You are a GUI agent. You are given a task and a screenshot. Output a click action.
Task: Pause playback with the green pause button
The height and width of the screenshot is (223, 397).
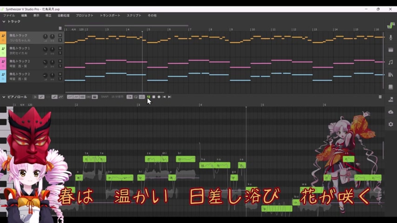pyautogui.click(x=149, y=97)
